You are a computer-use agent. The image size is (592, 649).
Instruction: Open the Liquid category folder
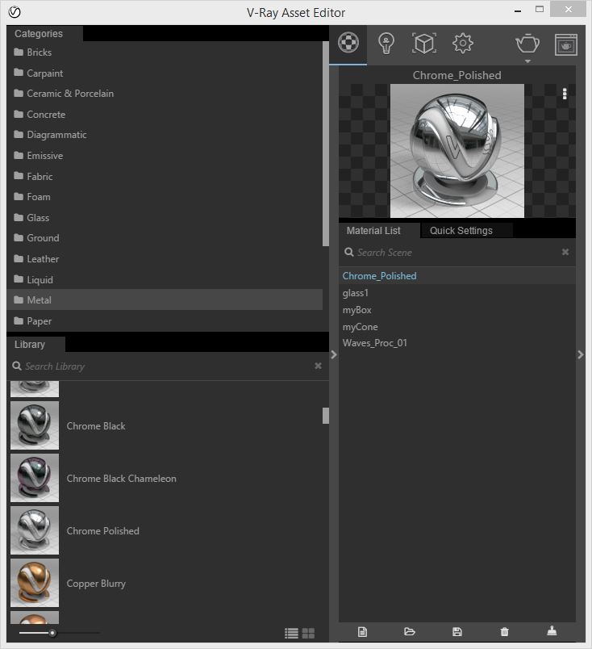pyautogui.click(x=165, y=280)
